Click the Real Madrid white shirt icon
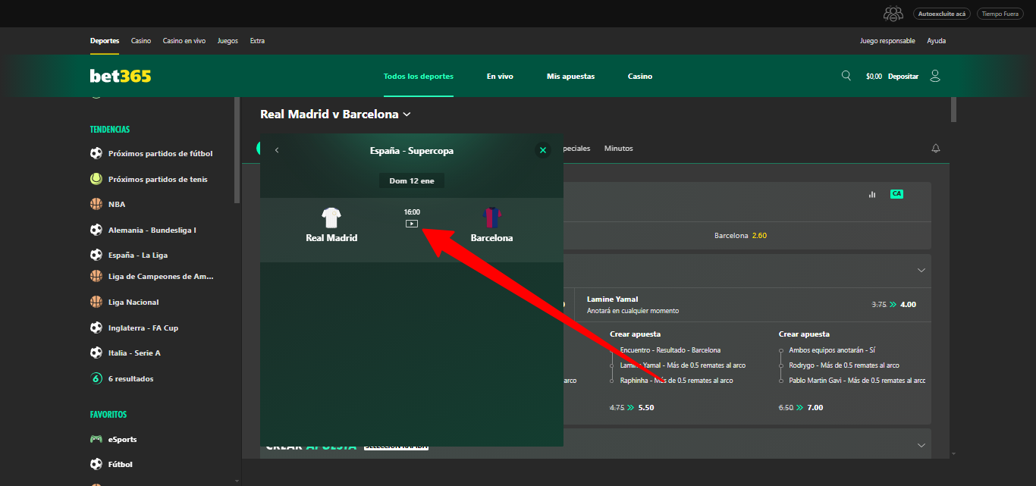 click(x=331, y=218)
